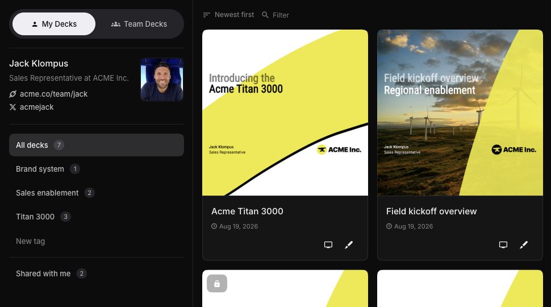Viewport: 551px width, 307px height.
Task: Open acmejack X profile link
Action: coord(36,107)
